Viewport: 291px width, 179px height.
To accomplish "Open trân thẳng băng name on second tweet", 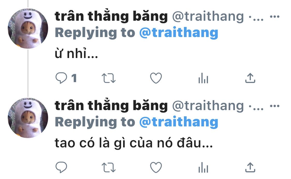I will coord(111,106).
